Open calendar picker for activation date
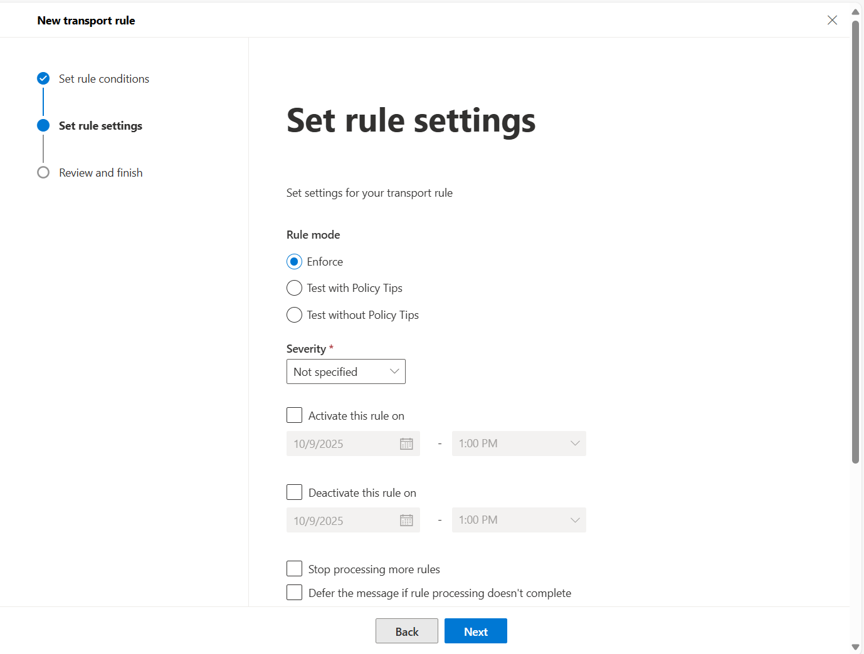Viewport: 864px width, 654px height. coord(406,444)
